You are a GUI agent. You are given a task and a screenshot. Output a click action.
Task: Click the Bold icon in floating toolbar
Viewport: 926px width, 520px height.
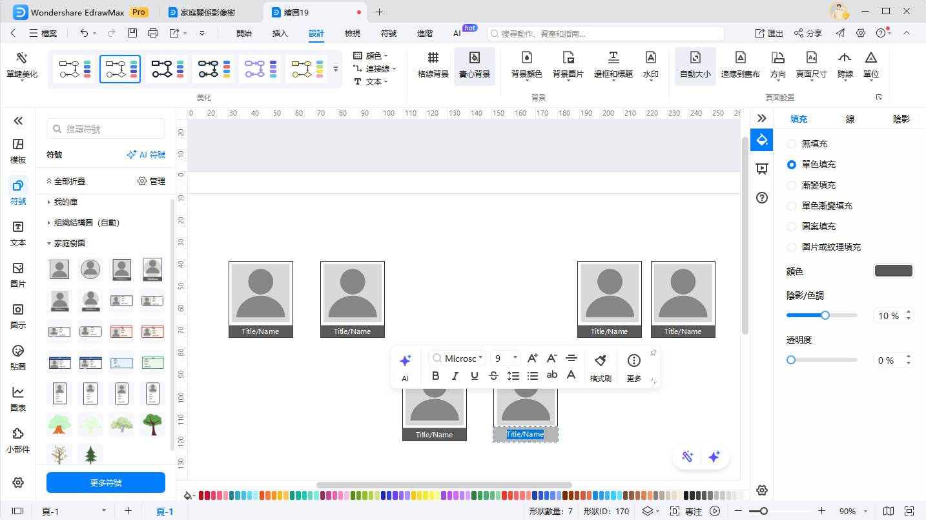pos(436,375)
